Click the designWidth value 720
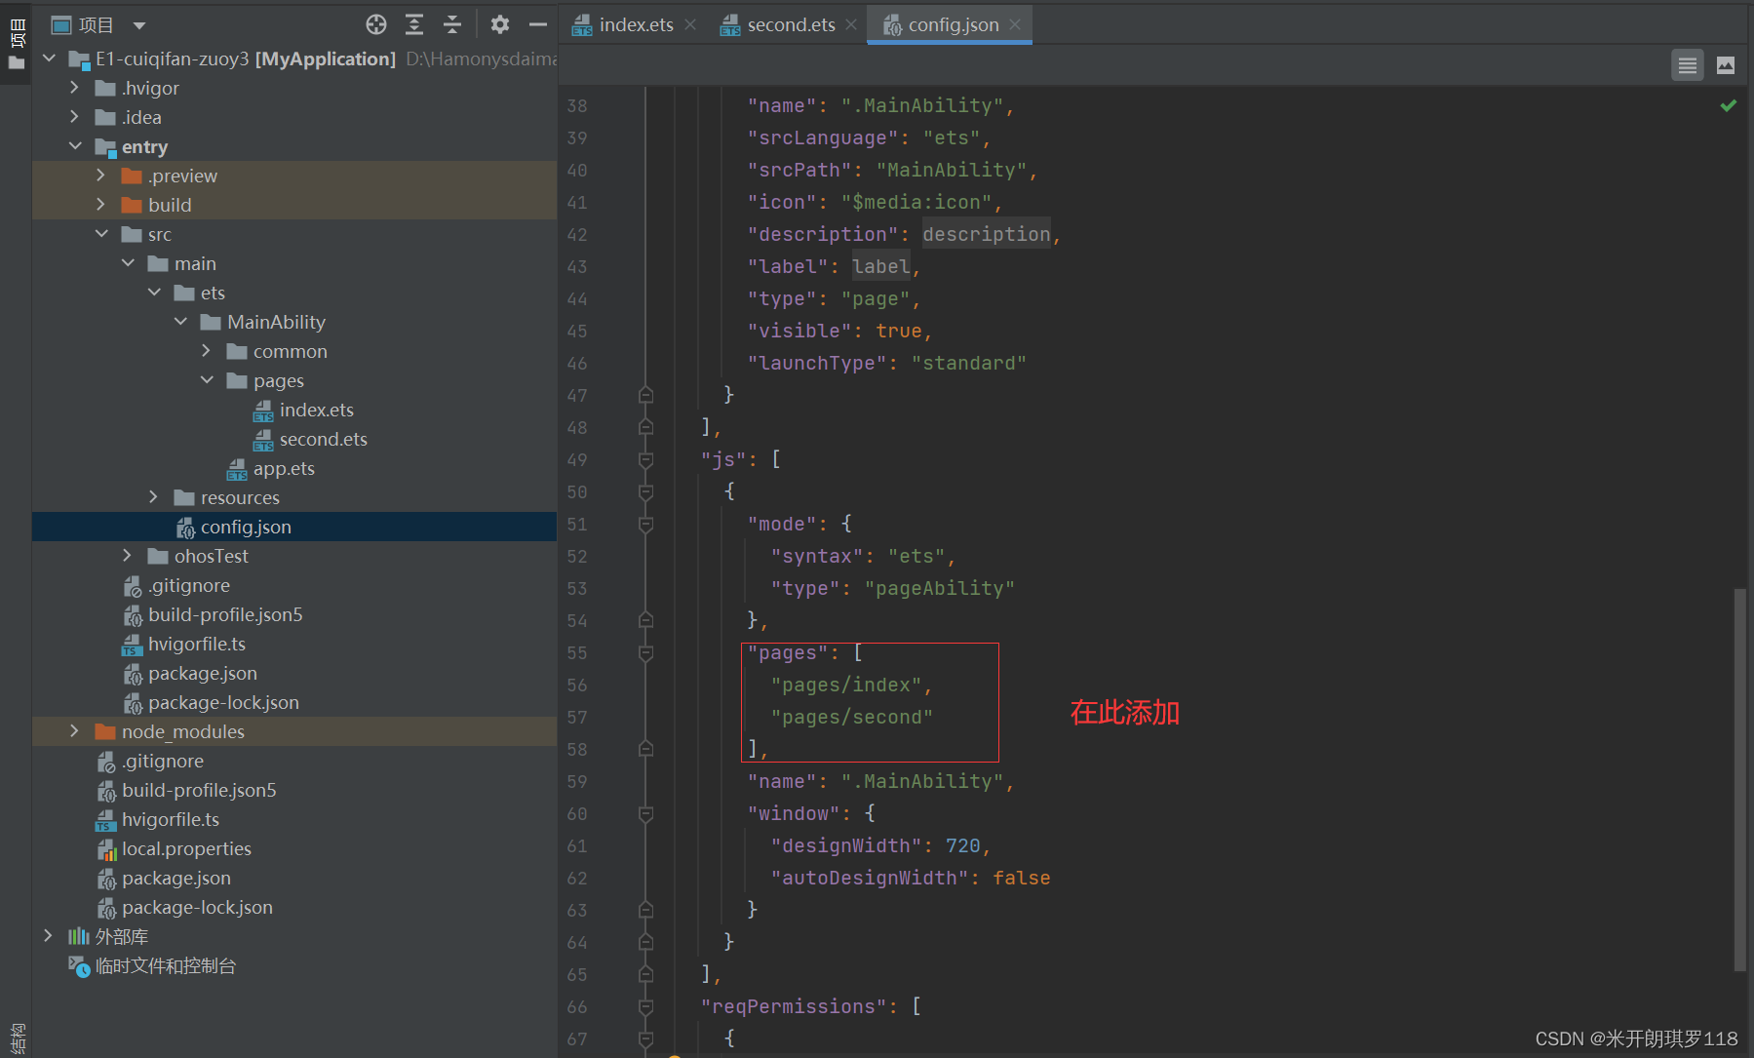The image size is (1754, 1058). [962, 846]
